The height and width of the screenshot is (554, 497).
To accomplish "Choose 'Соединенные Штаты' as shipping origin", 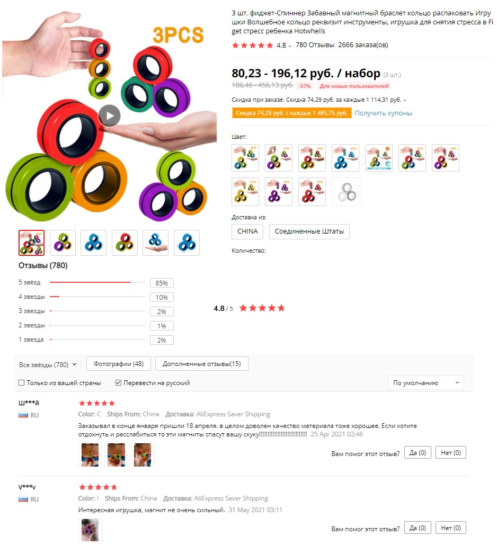I will click(x=309, y=231).
